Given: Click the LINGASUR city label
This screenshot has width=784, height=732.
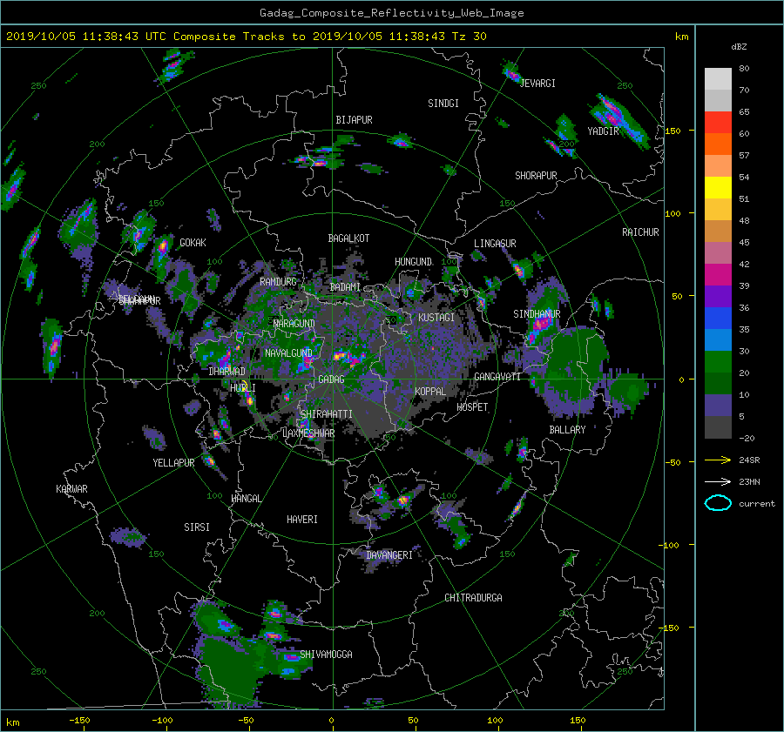Looking at the screenshot, I should pos(495,244).
